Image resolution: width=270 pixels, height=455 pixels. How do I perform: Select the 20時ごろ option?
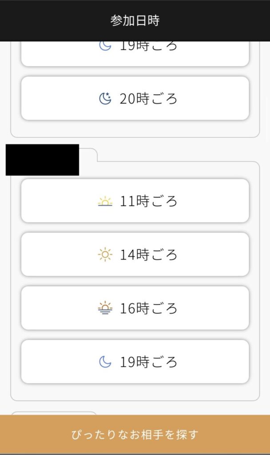tap(135, 98)
